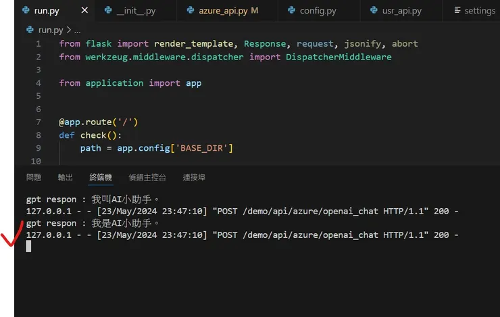Switch to the config.py tab

pos(319,11)
